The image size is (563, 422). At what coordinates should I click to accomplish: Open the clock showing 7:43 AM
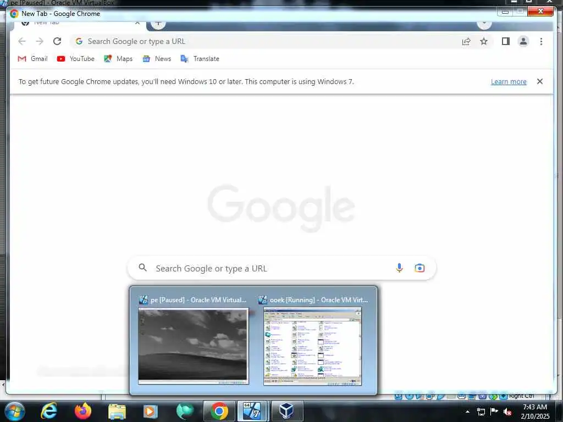[535, 411]
